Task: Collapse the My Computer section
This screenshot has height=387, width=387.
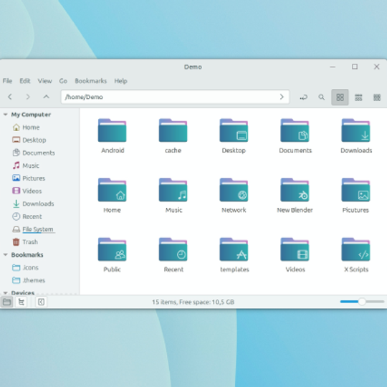Action: point(6,115)
